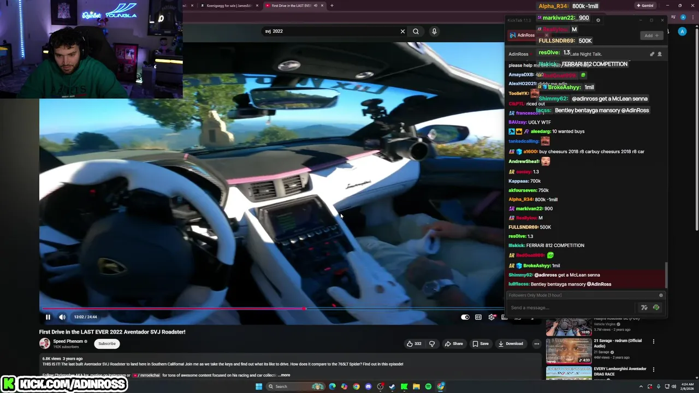Image resolution: width=699 pixels, height=393 pixels.
Task: Focus the YouTube search field
Action: (330, 31)
